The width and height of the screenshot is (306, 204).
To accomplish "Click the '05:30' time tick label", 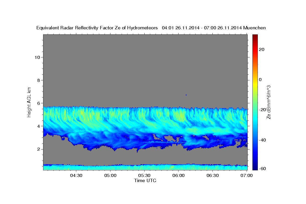I will pyautogui.click(x=144, y=176).
